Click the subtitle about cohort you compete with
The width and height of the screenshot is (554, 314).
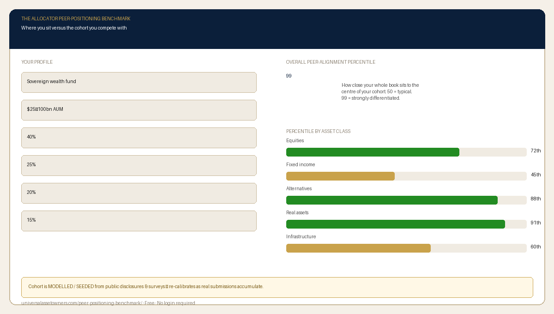(x=74, y=28)
